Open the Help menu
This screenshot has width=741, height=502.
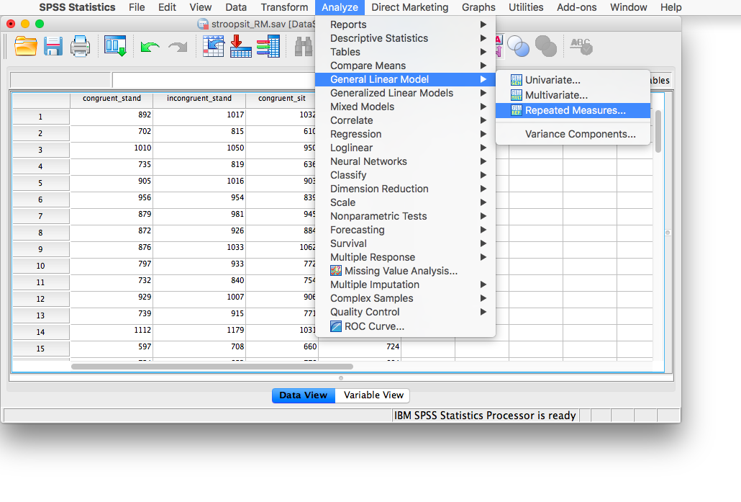pos(671,7)
